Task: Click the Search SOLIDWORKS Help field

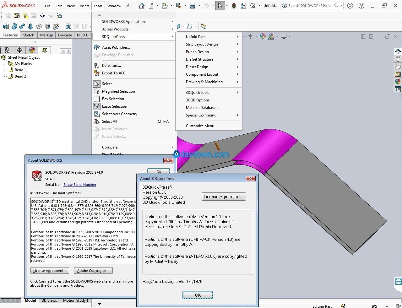Action: (x=312, y=6)
